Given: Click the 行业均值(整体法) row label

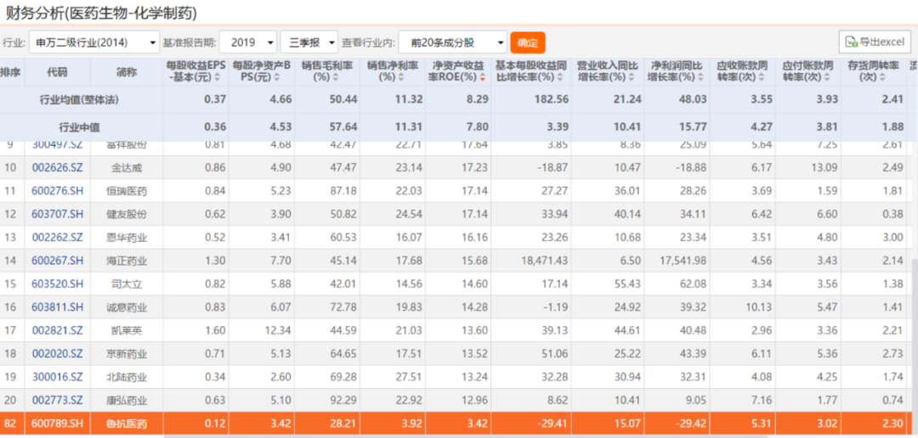Looking at the screenshot, I should 79,99.
